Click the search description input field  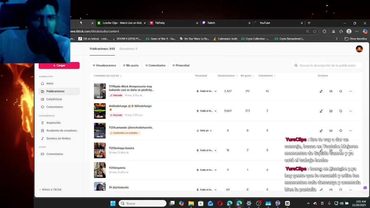[327, 66]
